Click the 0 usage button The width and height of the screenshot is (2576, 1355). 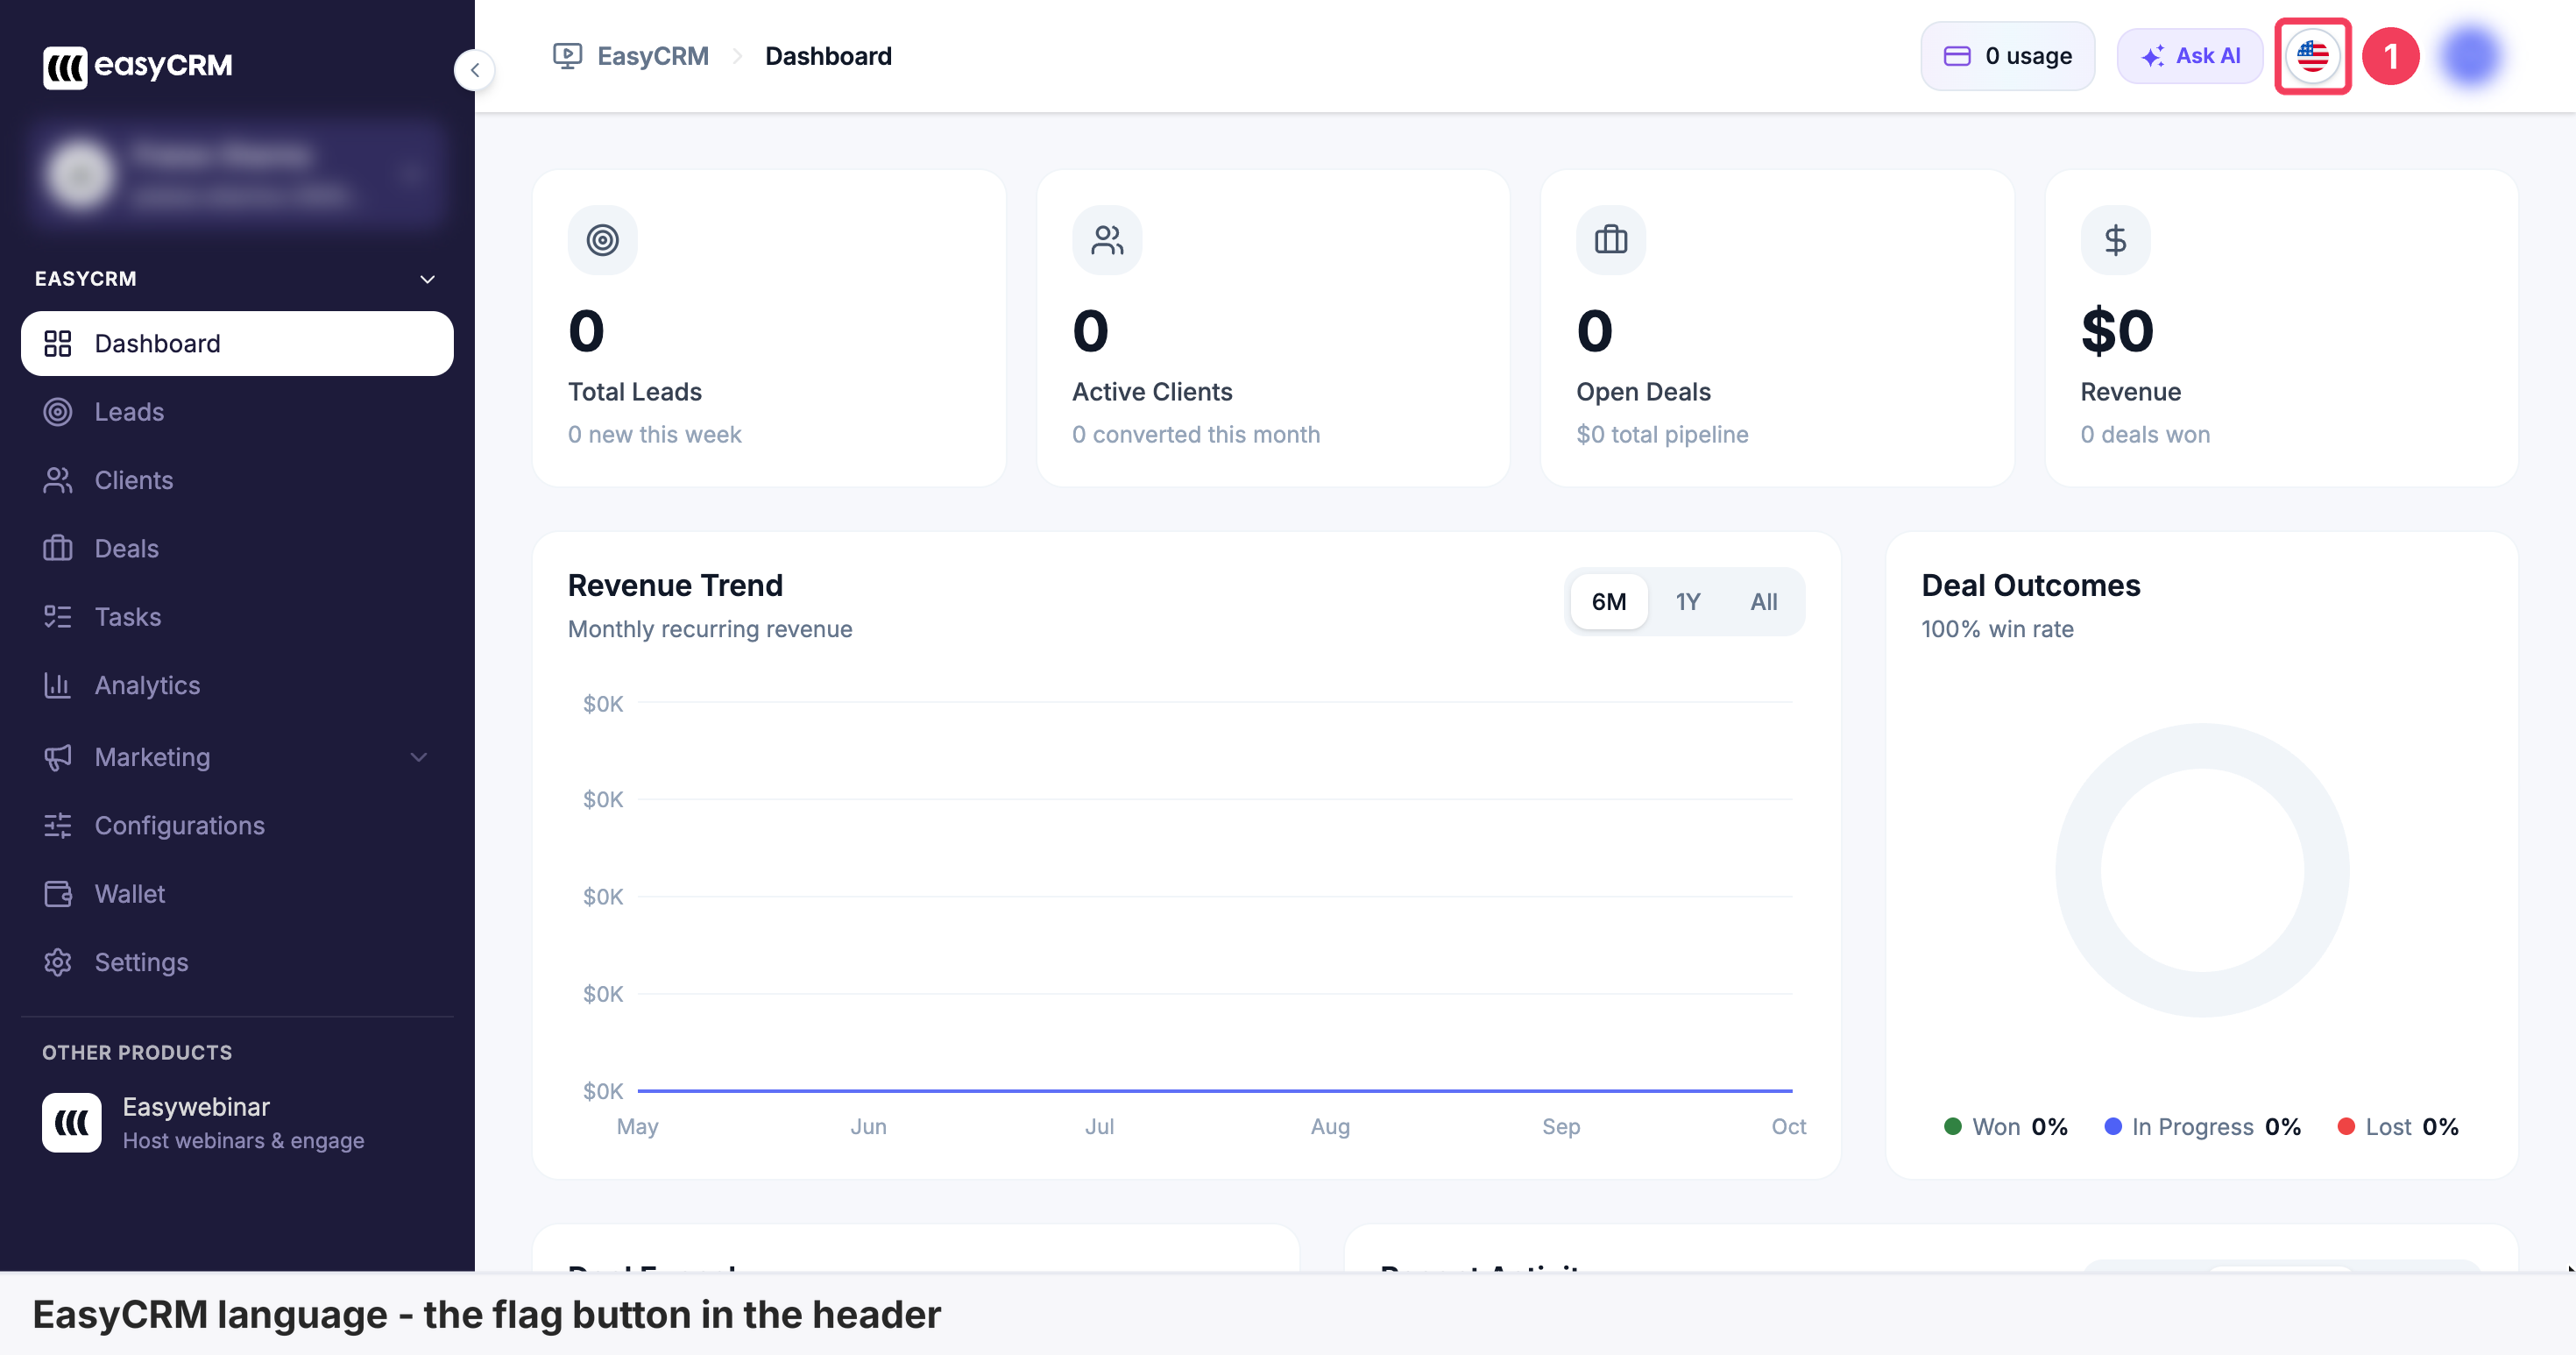coord(2007,56)
